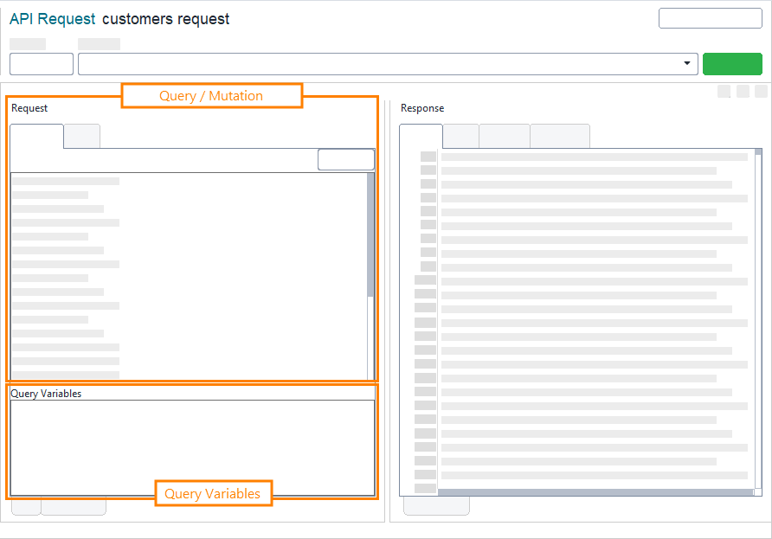Click the method selector box beside the endpoint dropdown

(41, 63)
